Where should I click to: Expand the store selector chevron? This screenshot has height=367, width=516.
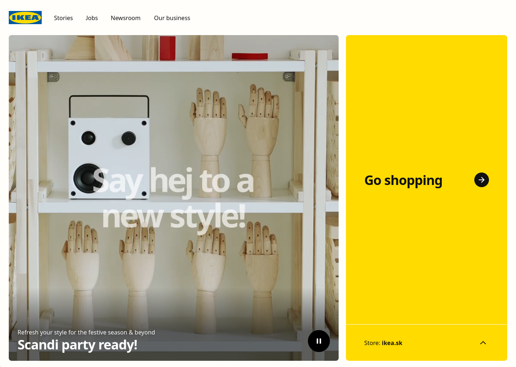(x=483, y=343)
